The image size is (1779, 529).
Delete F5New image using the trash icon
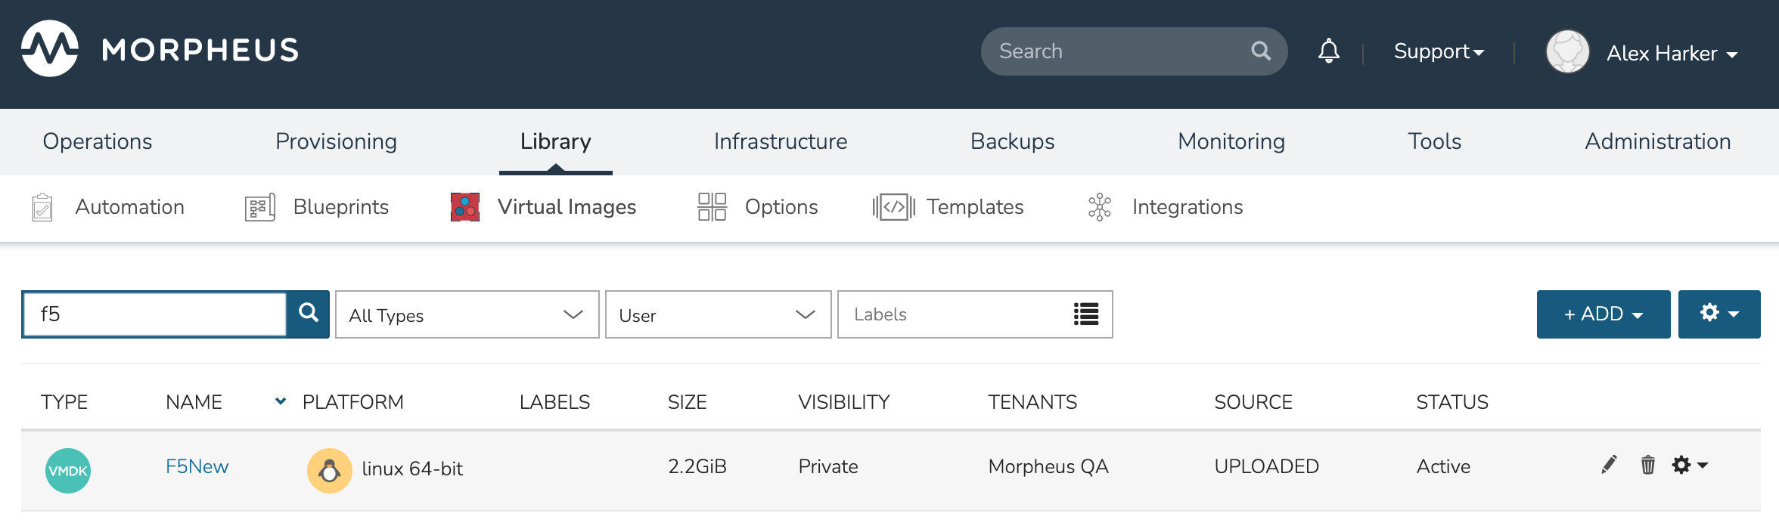1647,465
